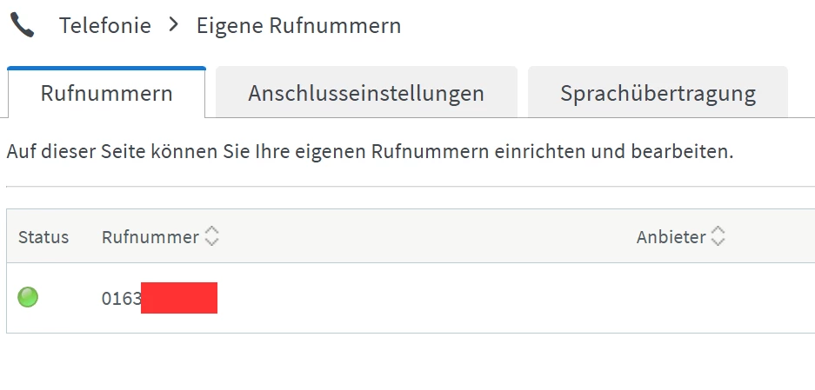Click the telephone handset icon

pos(23,25)
